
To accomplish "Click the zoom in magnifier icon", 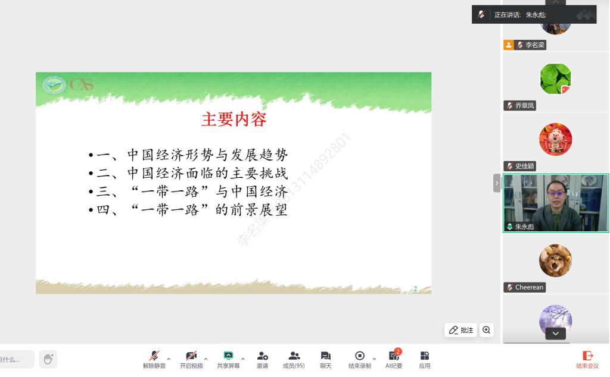I will [x=487, y=330].
